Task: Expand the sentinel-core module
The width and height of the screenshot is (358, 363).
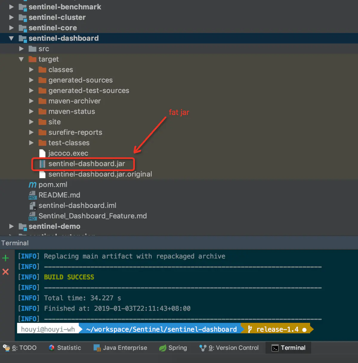Action: 11,28
